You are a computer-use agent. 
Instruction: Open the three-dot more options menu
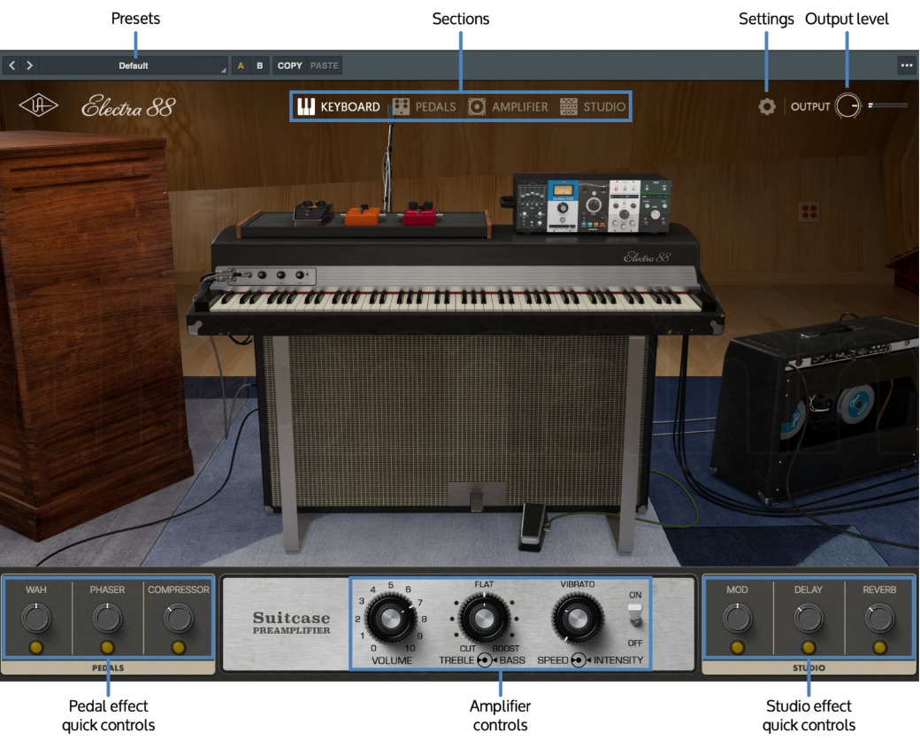point(907,66)
